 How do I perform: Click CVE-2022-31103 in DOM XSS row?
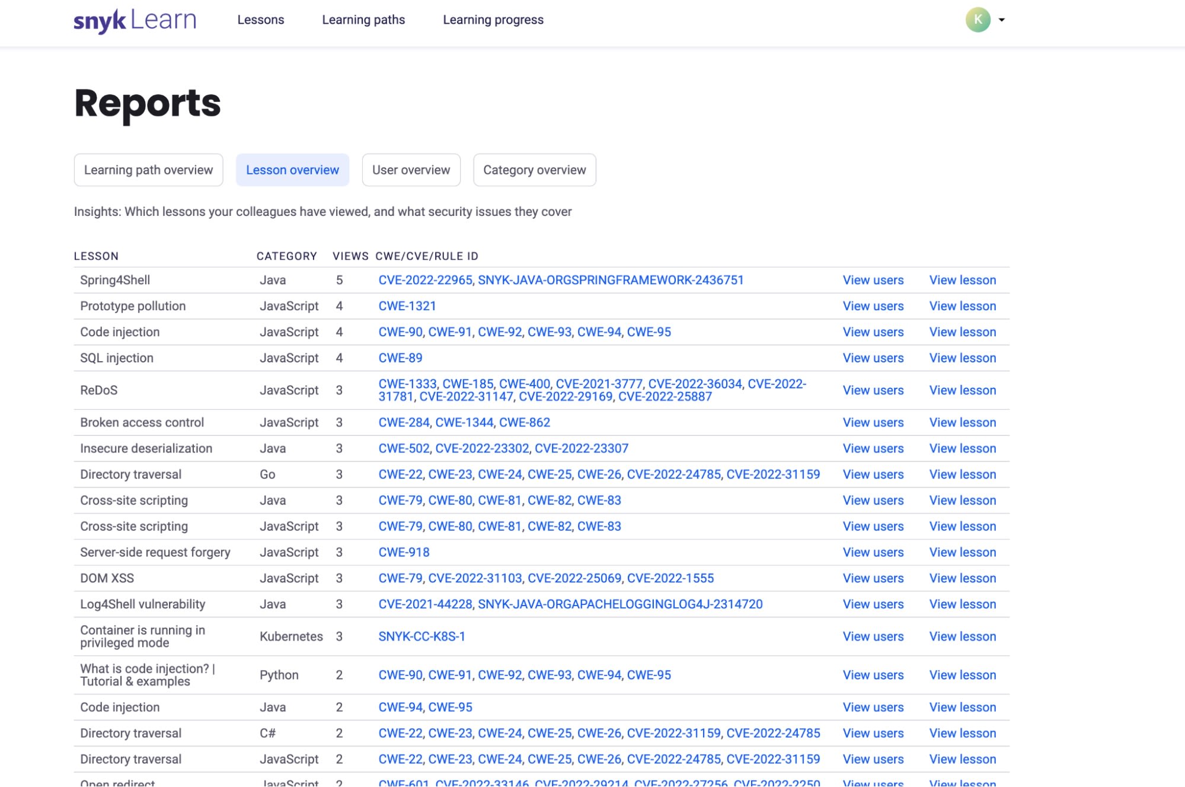475,578
